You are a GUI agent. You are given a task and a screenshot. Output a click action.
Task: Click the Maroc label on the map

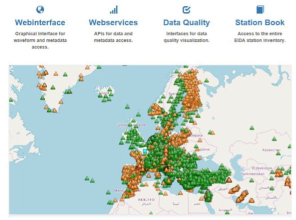[119, 190]
